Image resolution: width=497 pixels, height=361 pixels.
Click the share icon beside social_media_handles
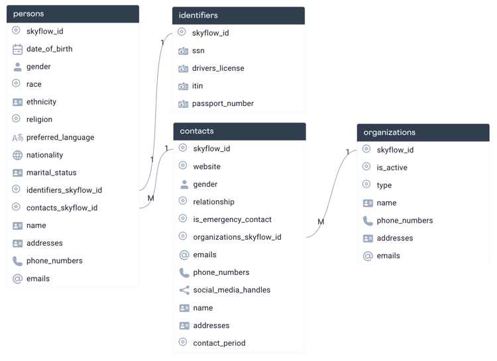point(184,290)
